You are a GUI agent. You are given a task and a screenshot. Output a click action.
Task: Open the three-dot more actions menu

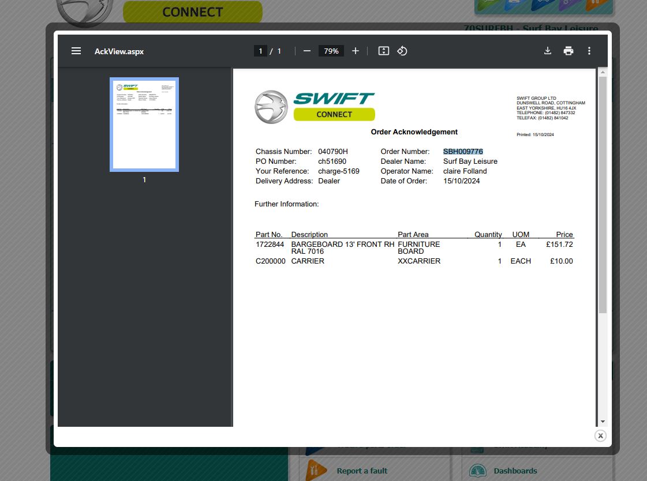(x=589, y=51)
